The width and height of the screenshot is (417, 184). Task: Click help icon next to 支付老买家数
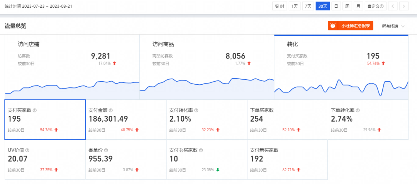coord(202,150)
